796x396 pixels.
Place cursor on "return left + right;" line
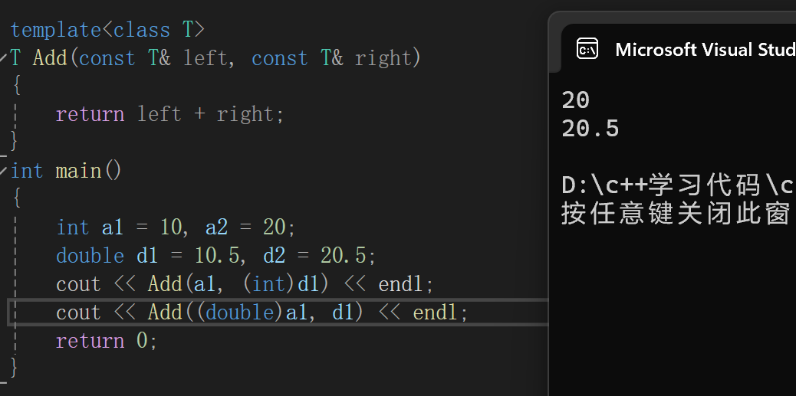(x=169, y=114)
